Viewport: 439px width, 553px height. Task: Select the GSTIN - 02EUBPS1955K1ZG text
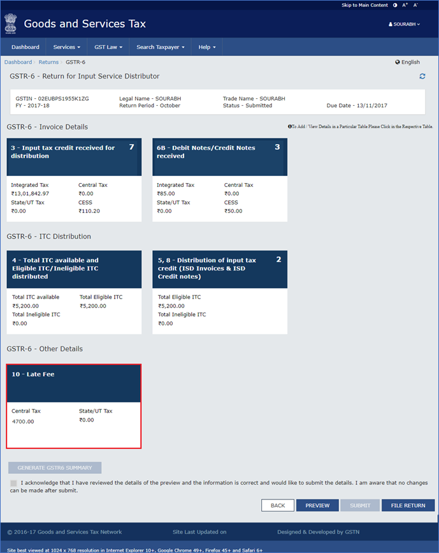point(52,99)
